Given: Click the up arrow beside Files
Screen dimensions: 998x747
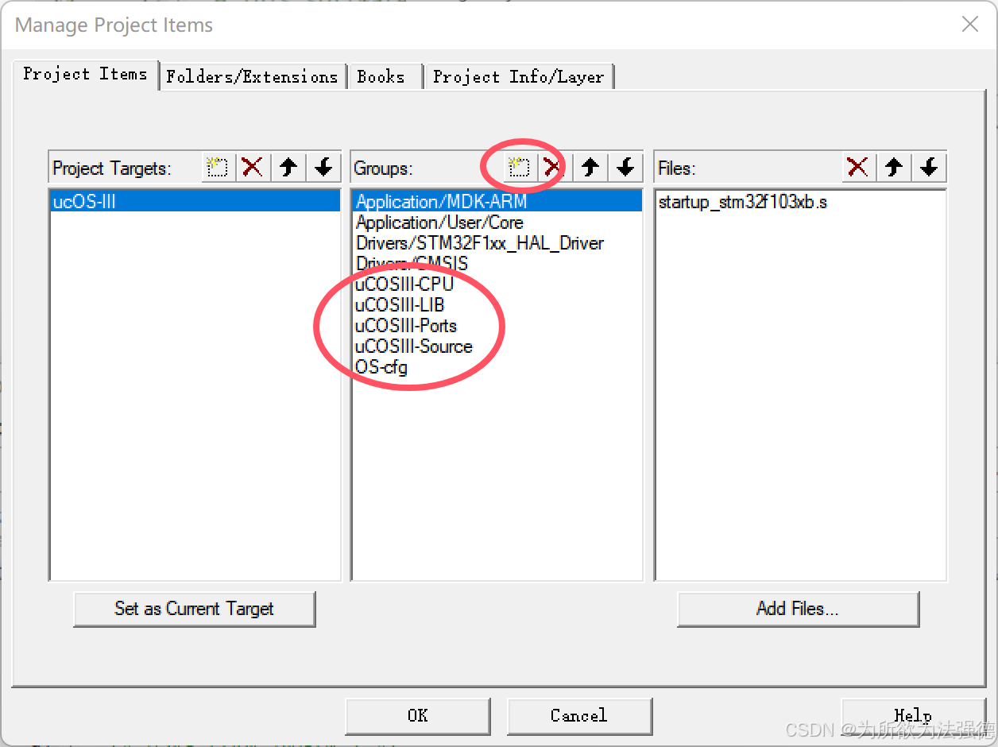Looking at the screenshot, I should pyautogui.click(x=893, y=167).
